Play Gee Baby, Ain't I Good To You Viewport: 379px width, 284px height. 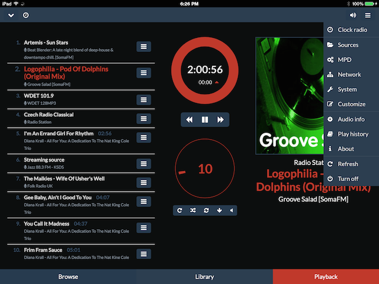pyautogui.click(x=57, y=198)
